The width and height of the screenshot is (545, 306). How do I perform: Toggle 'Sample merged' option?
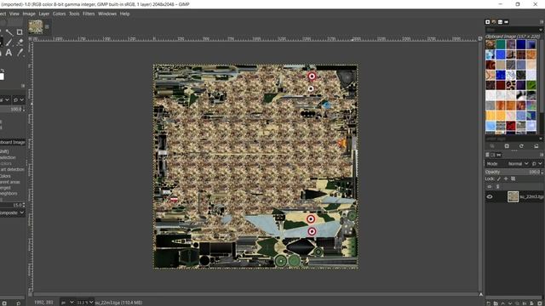pos(6,188)
